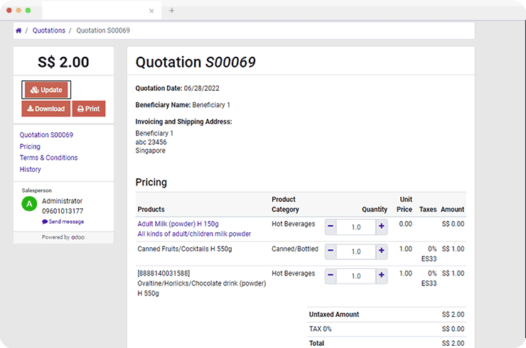Edit quantity field for Canned Fruits/Cocktails
The width and height of the screenshot is (526, 348).
pos(356,251)
